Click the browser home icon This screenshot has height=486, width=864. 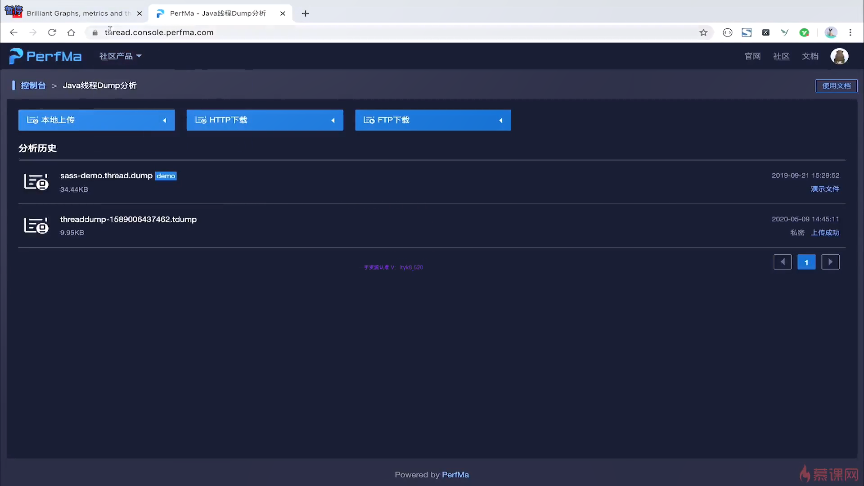71,32
